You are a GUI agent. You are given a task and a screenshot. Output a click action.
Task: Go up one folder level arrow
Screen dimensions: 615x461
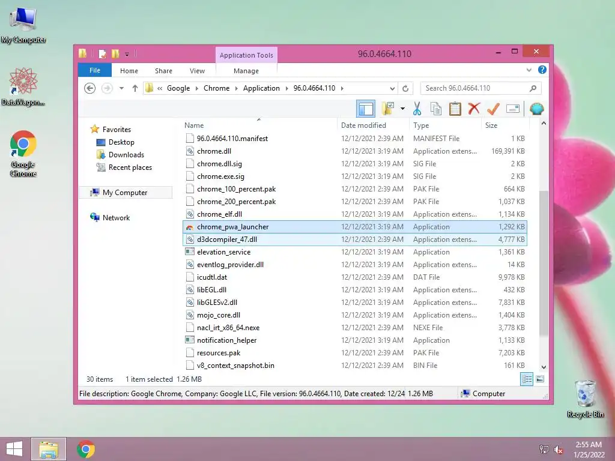135,88
